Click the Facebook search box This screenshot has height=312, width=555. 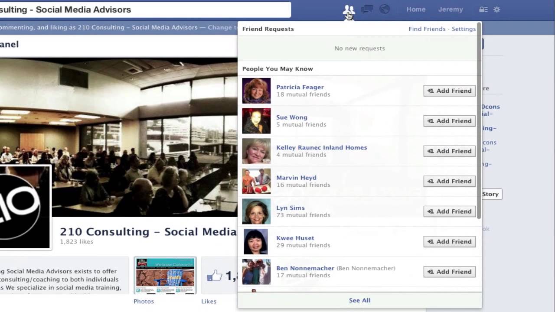(x=145, y=10)
